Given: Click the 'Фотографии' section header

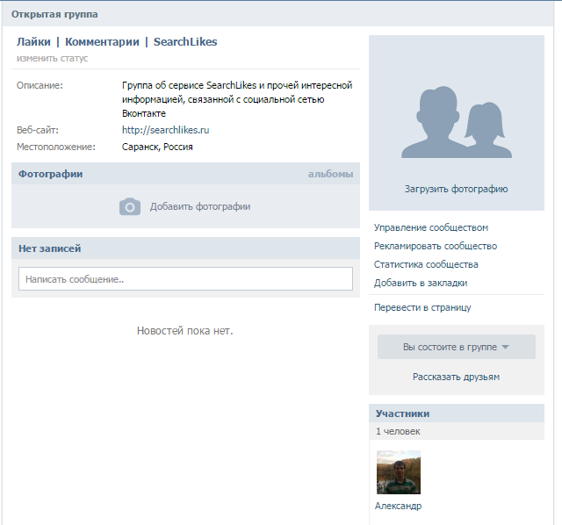Looking at the screenshot, I should (x=50, y=174).
